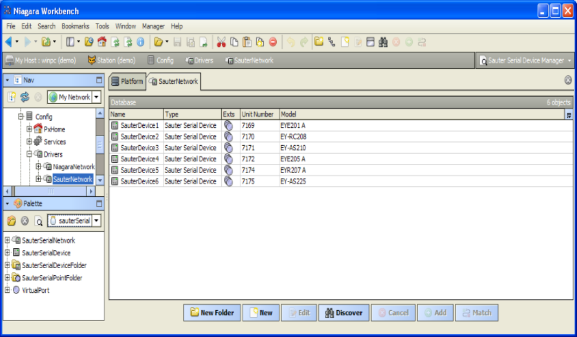
Task: Click the Copy icon in toolbar
Action: (234, 42)
